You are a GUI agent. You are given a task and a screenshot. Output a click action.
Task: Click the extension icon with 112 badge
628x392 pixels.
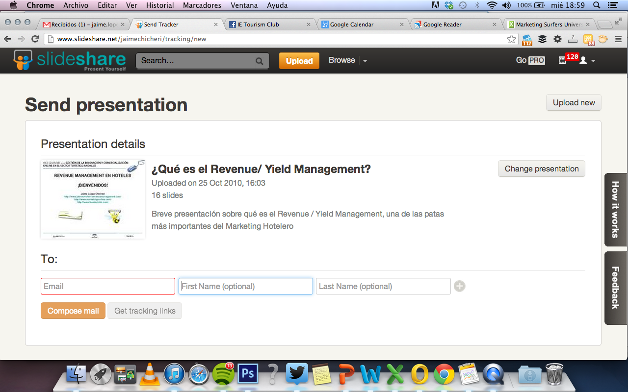527,40
